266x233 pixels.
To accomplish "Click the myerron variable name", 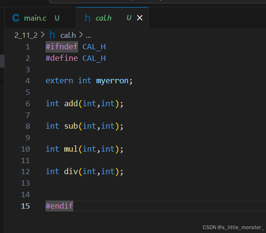I will pyautogui.click(x=112, y=81).
